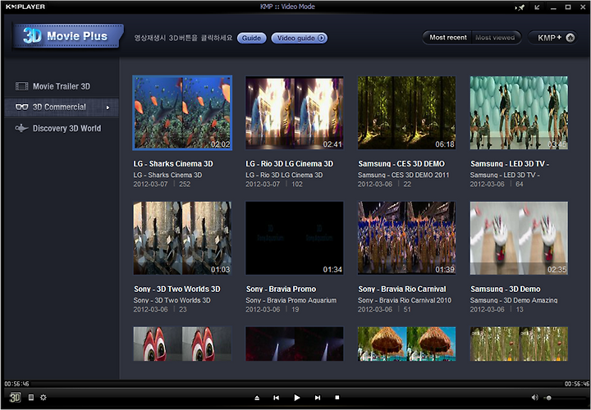The image size is (591, 410).
Task: Click the bold title LG - Rio 3D LG Cinema 3D
Action: 290,164
